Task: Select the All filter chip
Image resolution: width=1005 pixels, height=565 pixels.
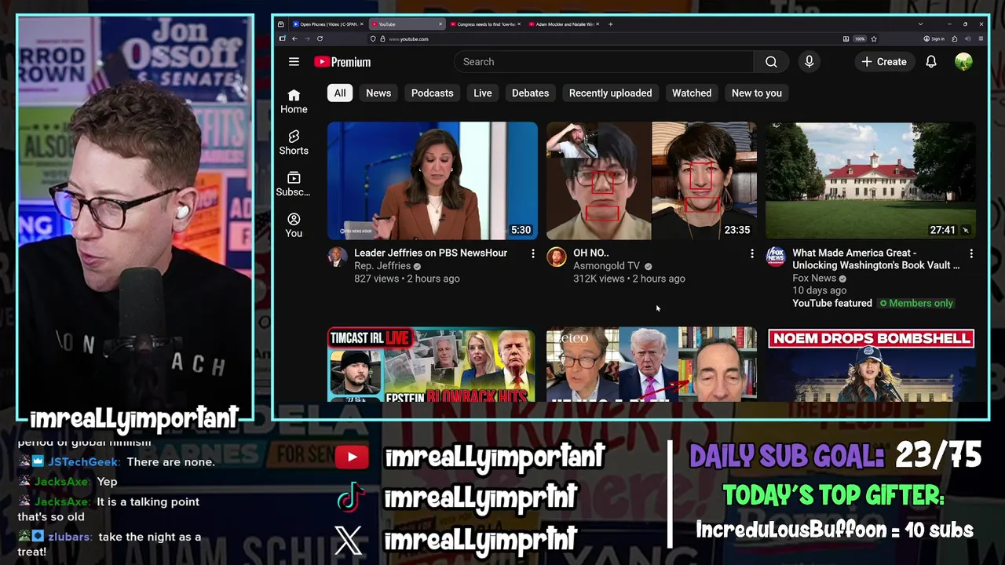Action: [340, 93]
